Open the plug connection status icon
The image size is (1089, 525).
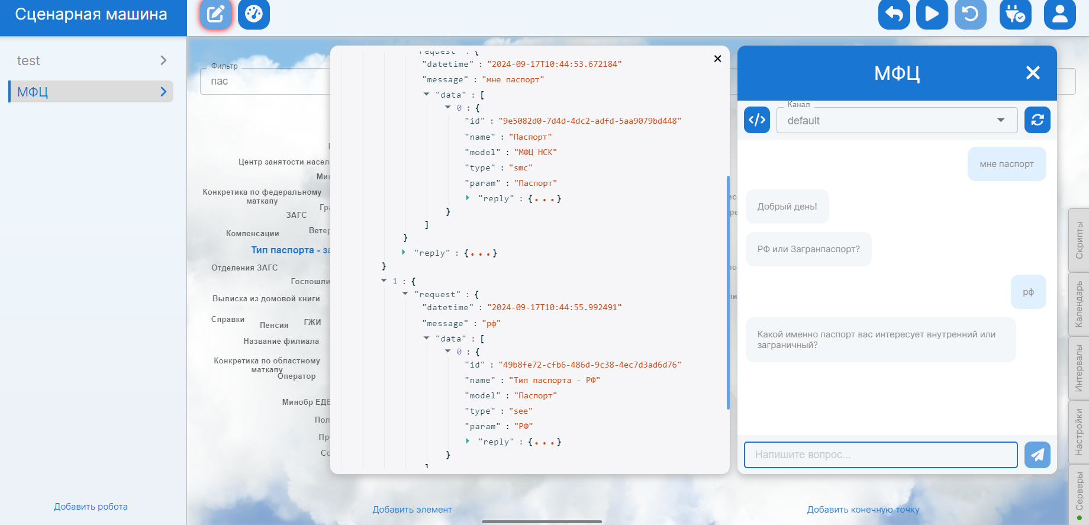[x=1015, y=14]
